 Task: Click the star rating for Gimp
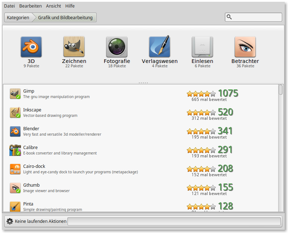click(x=201, y=94)
